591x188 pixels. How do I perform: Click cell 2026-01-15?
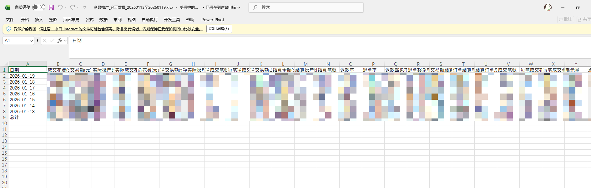click(x=28, y=99)
